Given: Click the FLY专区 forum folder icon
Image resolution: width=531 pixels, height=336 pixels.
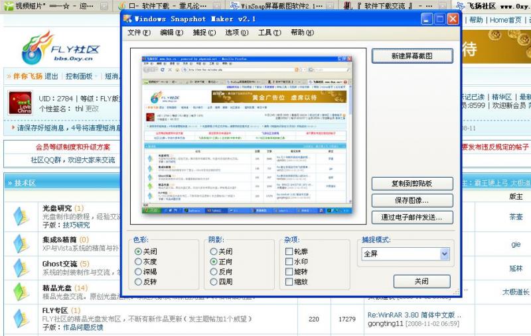Looking at the screenshot, I should click(21, 319).
